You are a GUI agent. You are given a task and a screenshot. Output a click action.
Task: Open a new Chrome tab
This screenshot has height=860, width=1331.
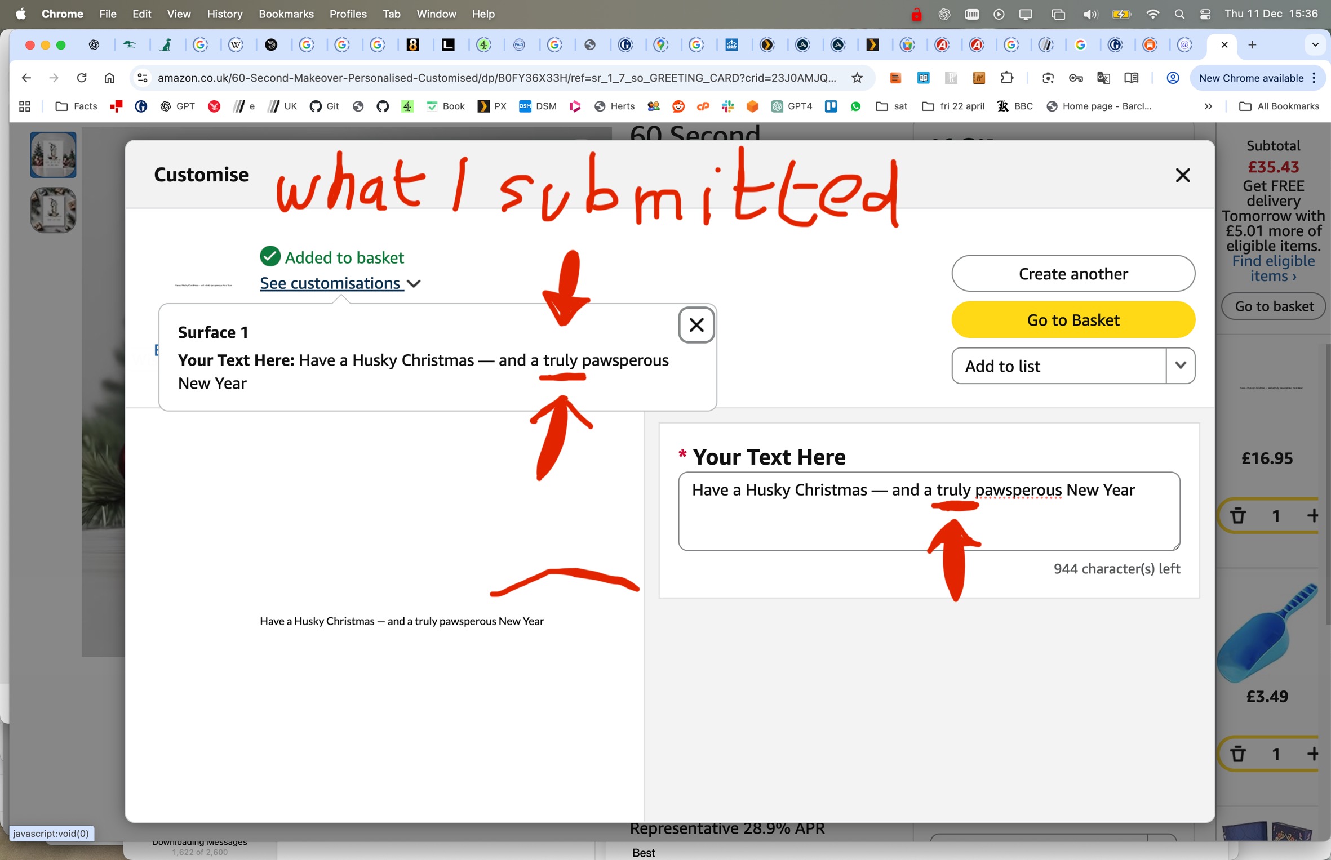(x=1252, y=44)
